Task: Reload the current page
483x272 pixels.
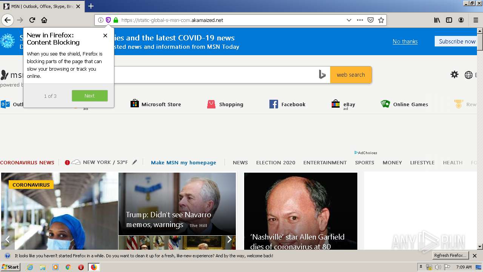Action: coord(32,20)
